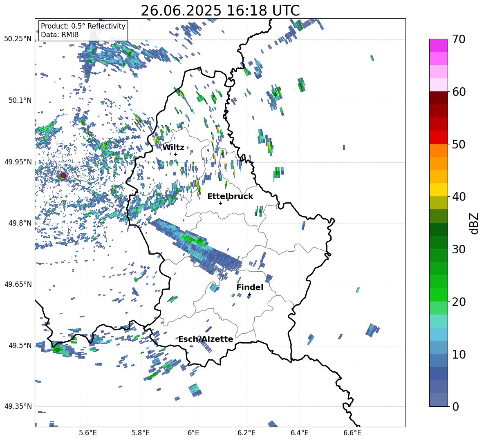Click the Wiltz city label

[173, 147]
